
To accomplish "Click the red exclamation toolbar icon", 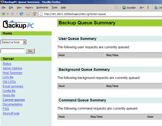I will click(x=148, y=7).
